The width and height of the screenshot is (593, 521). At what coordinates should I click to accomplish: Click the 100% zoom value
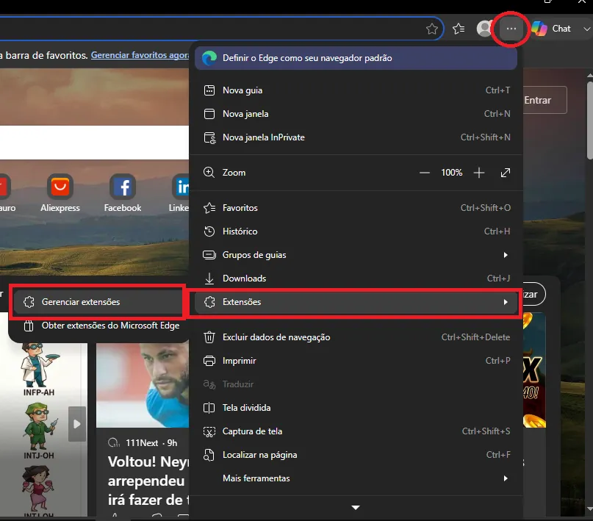[452, 173]
